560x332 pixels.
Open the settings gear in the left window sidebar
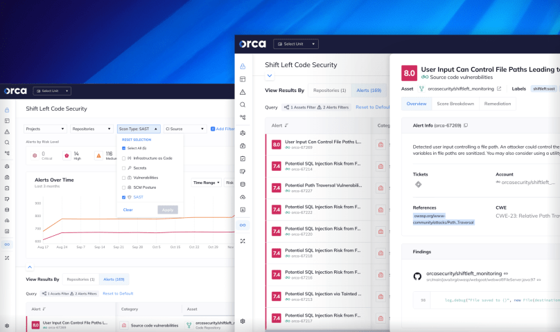(7, 326)
